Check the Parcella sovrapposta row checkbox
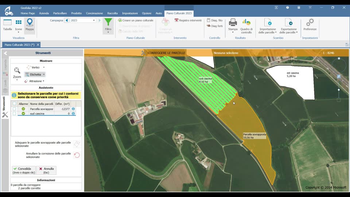The height and width of the screenshot is (197, 350). pos(14,109)
